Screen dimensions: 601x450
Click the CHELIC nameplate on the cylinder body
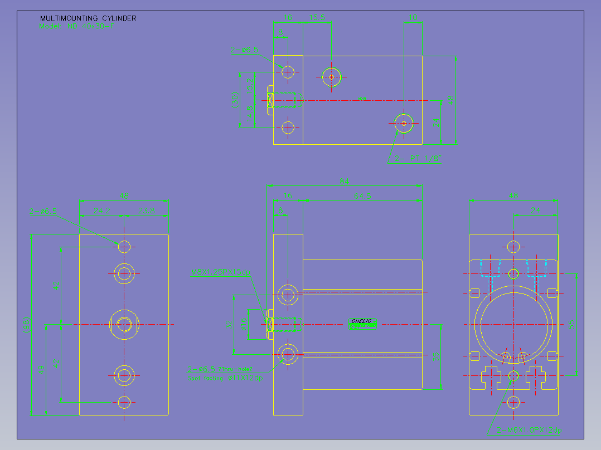pos(362,324)
